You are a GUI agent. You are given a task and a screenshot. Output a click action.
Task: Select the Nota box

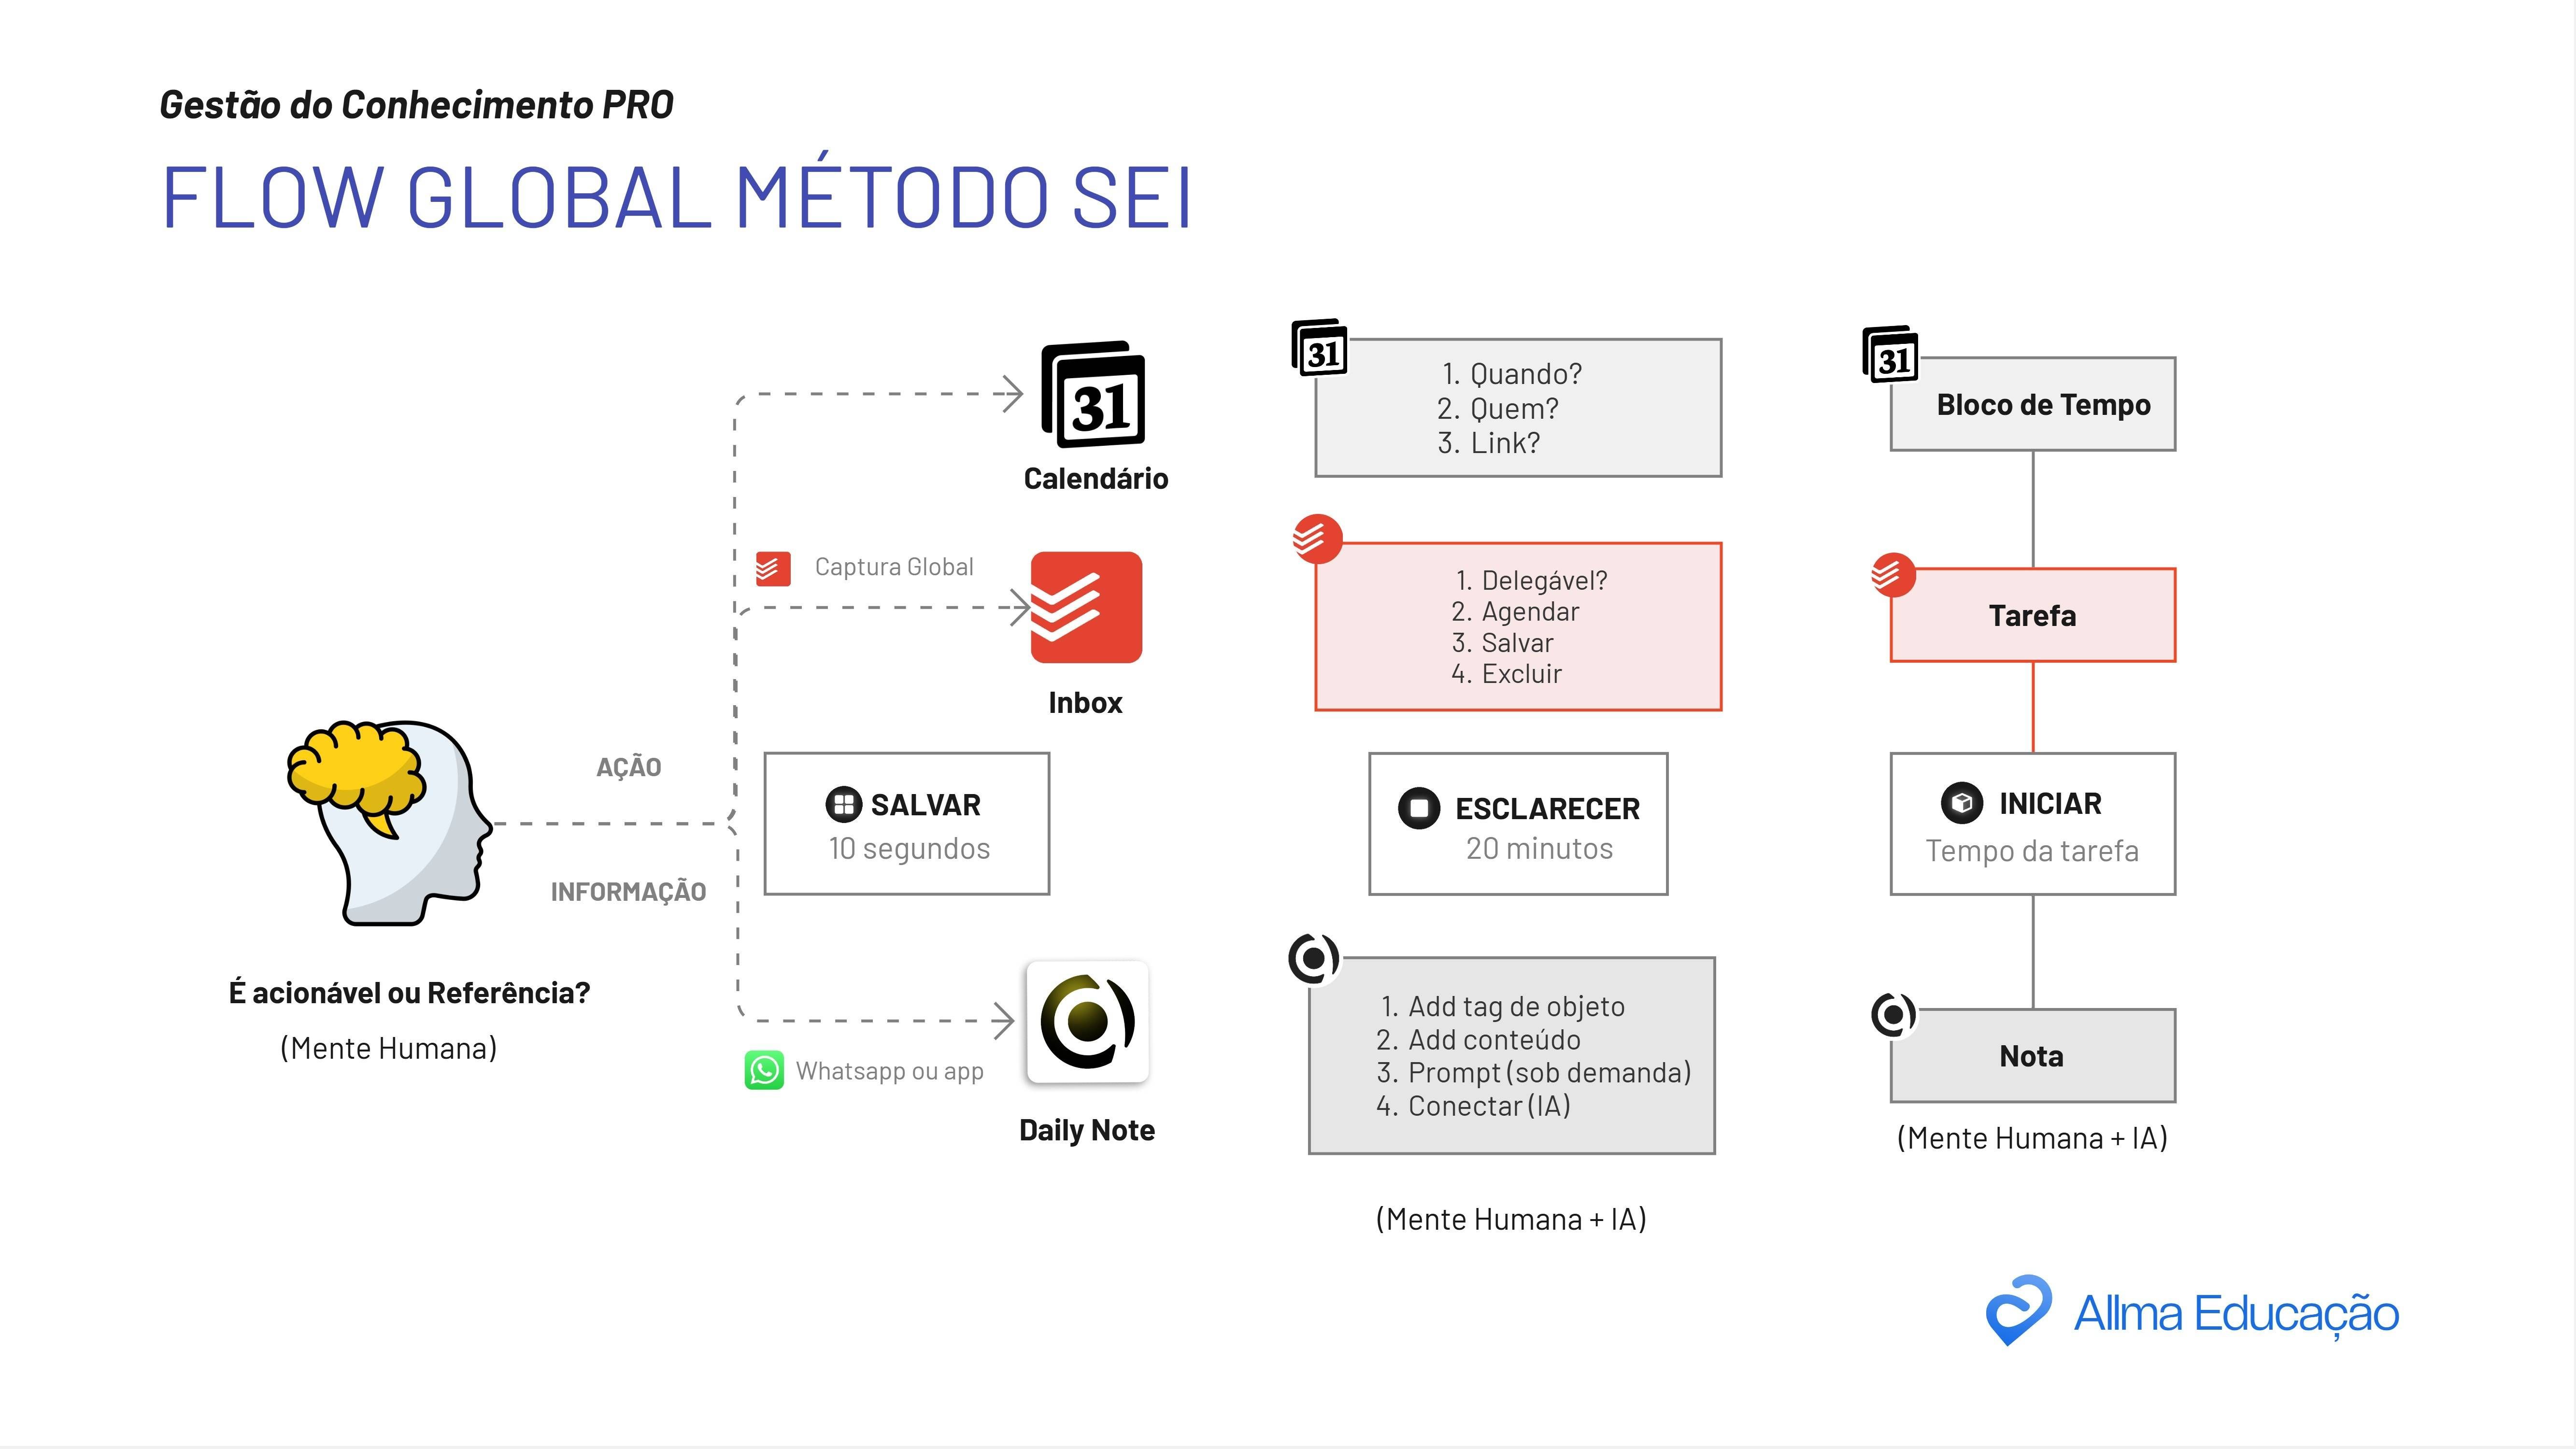click(2033, 1056)
